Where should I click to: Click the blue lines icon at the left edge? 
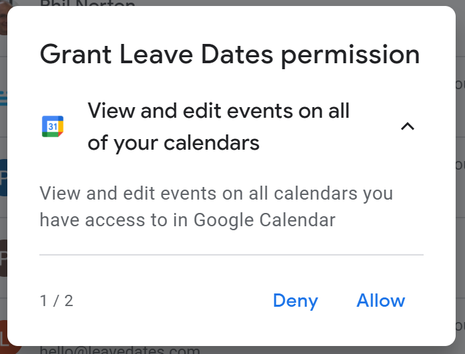pyautogui.click(x=3, y=98)
